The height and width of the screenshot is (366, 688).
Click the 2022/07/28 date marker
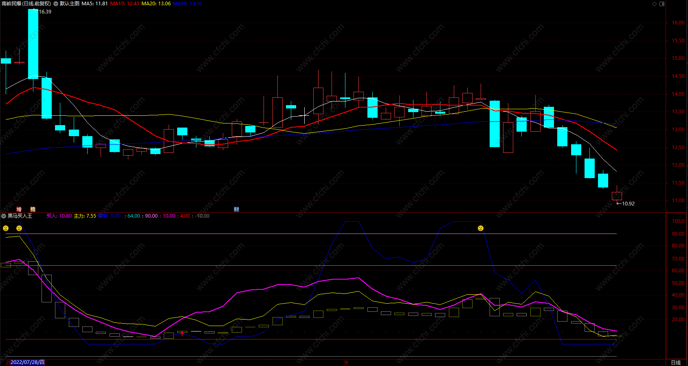click(x=27, y=362)
